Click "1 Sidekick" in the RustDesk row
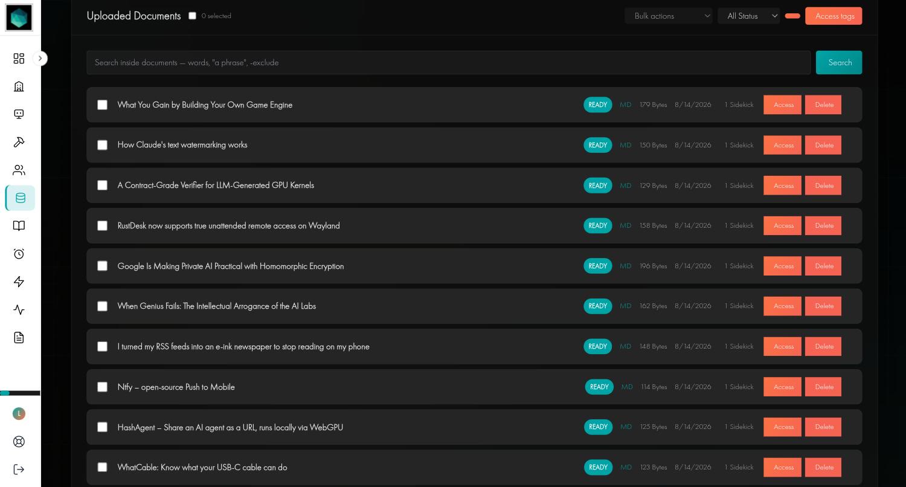 click(739, 226)
